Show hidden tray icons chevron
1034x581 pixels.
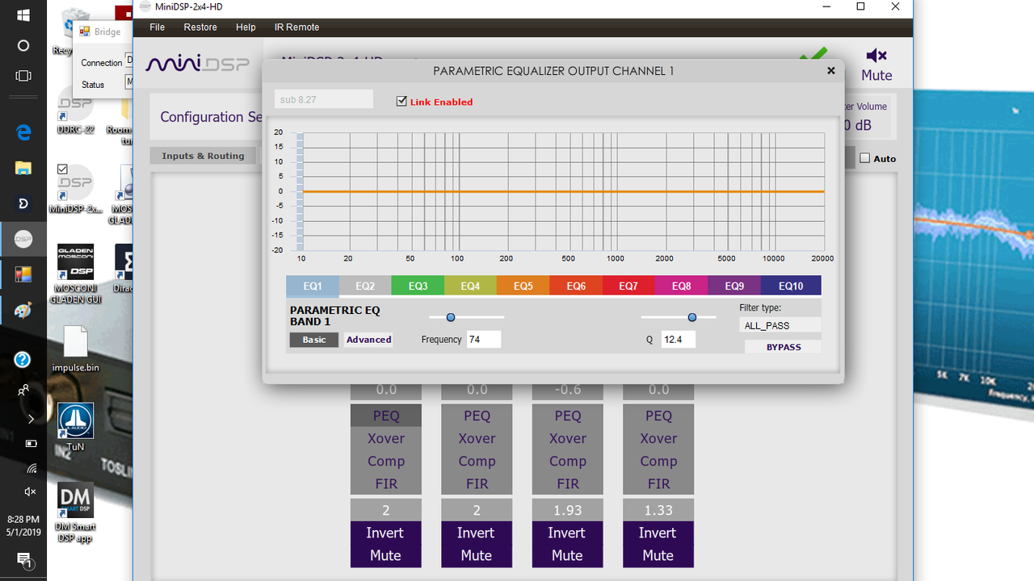31,419
